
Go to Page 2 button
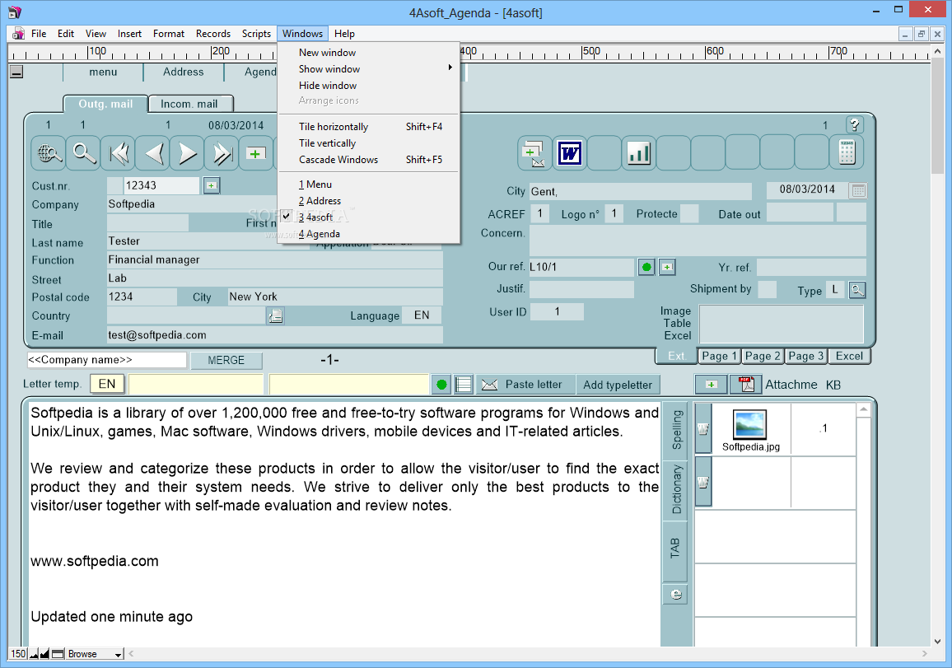point(763,357)
